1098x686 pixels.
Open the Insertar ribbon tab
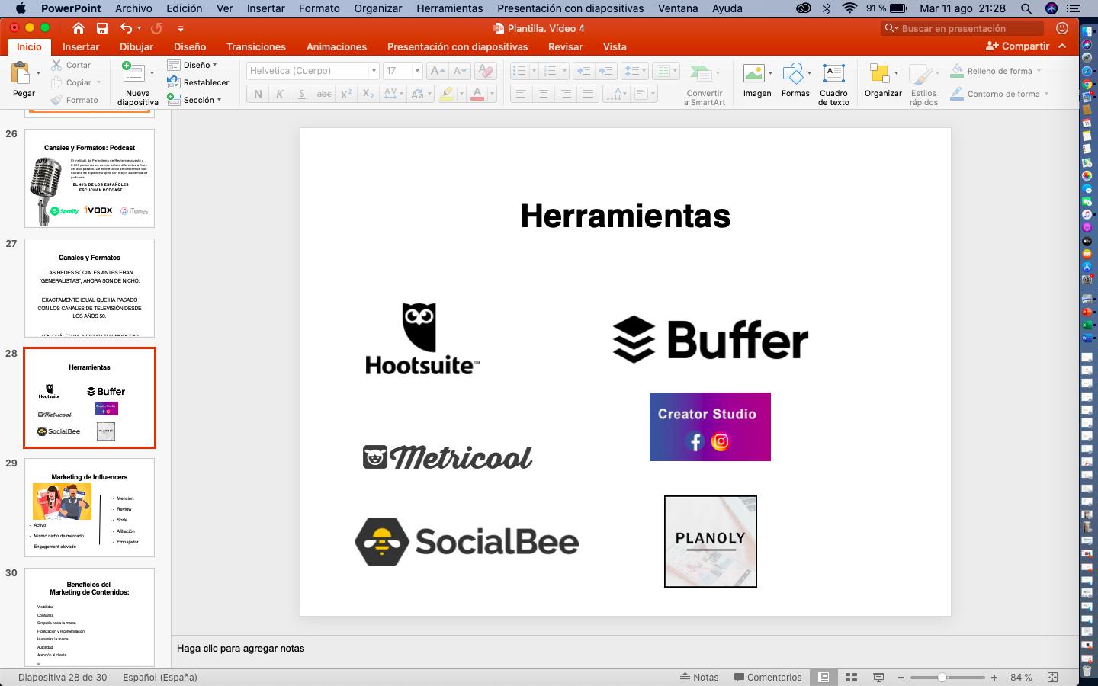pos(81,46)
